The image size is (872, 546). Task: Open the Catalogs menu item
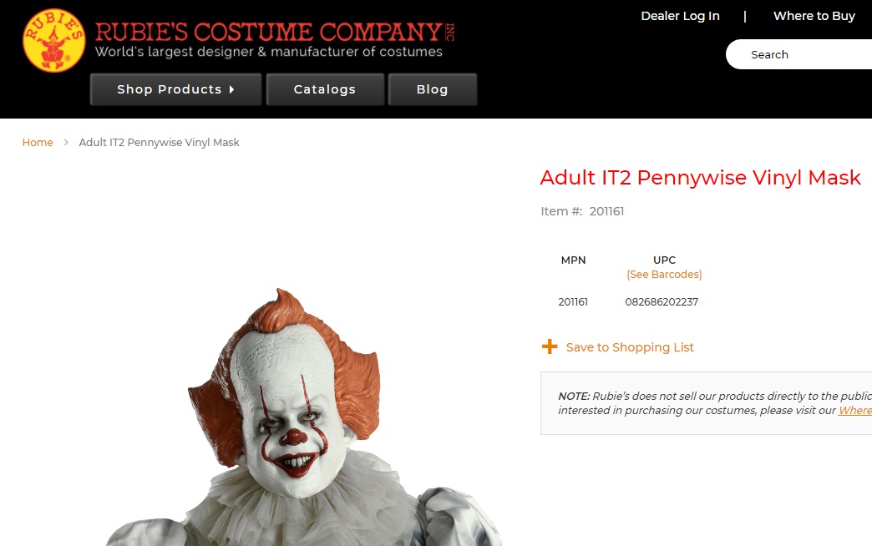point(325,89)
